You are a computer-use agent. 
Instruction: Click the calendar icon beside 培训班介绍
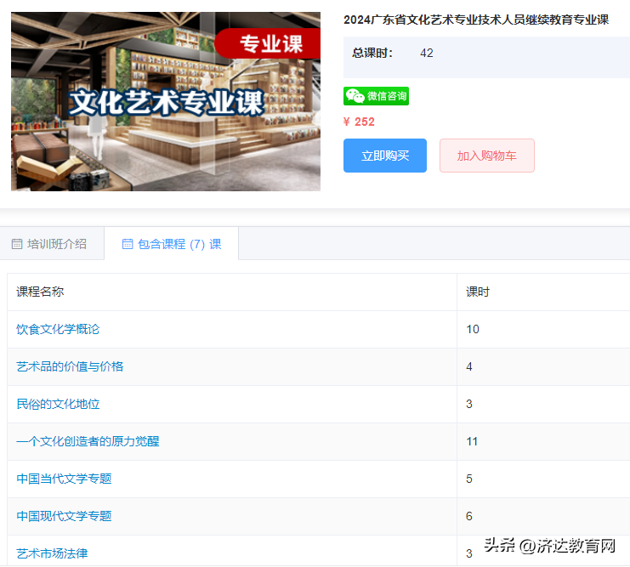point(17,244)
